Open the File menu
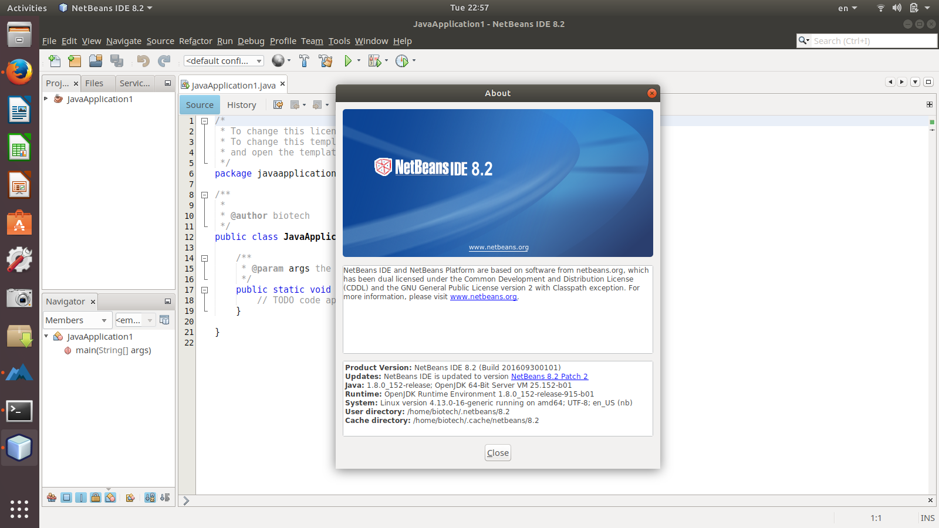Viewport: 939px width, 528px height. click(49, 41)
